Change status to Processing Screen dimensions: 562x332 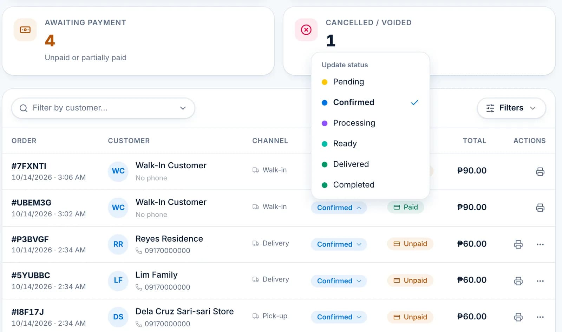[370, 123]
